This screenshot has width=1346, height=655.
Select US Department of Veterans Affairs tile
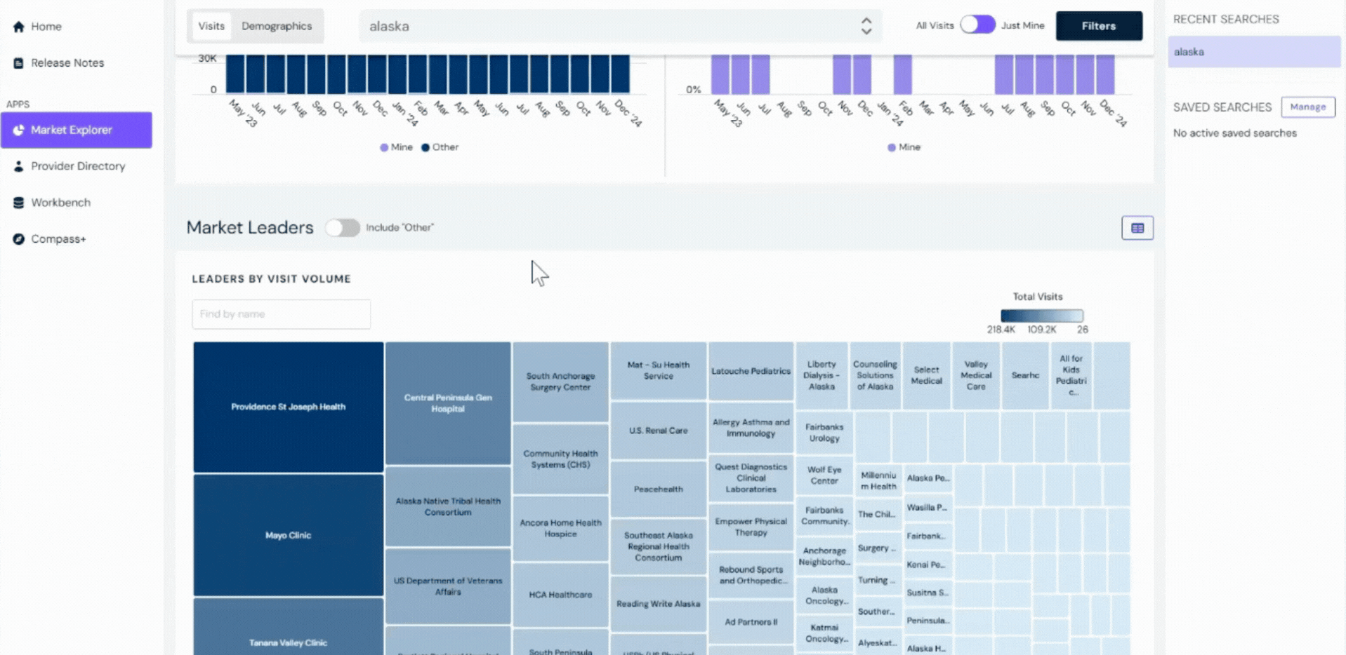click(x=448, y=586)
